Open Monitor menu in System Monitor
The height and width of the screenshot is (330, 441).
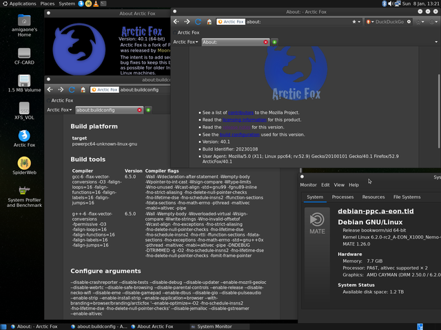308,185
